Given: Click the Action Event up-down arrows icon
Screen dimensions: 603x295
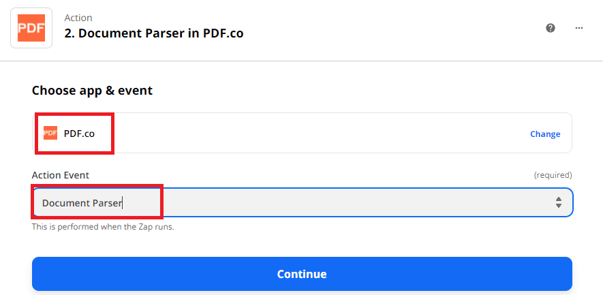Looking at the screenshot, I should [x=559, y=202].
